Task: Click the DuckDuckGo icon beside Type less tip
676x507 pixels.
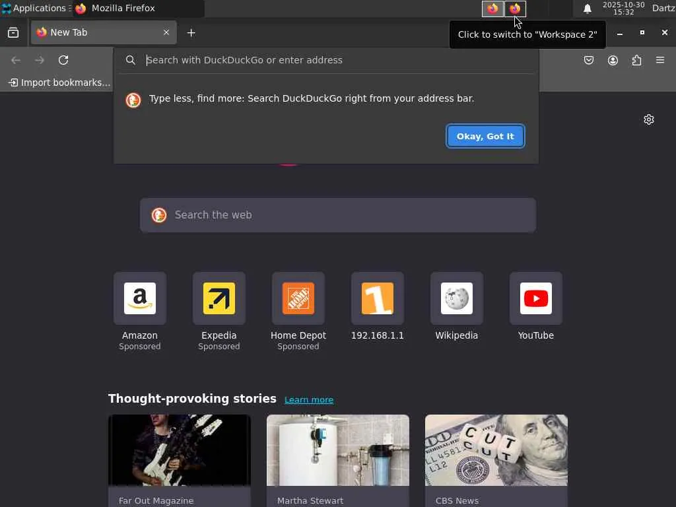Action: tap(133, 100)
